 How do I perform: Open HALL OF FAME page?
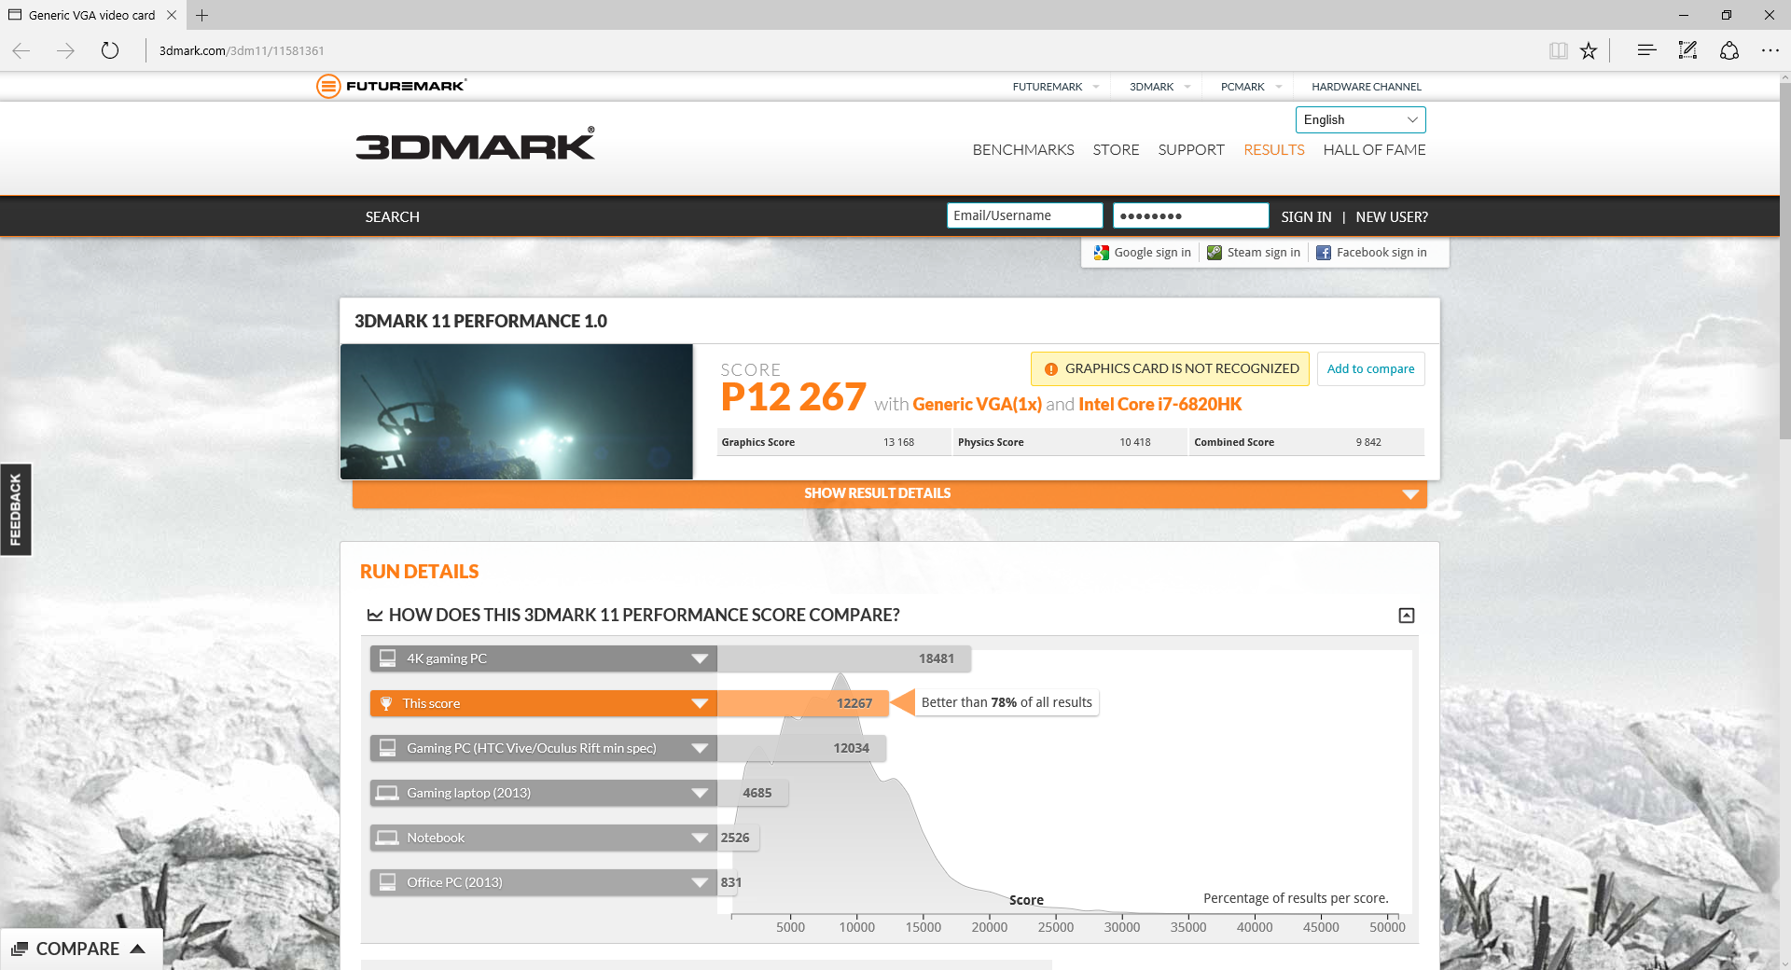1374,150
